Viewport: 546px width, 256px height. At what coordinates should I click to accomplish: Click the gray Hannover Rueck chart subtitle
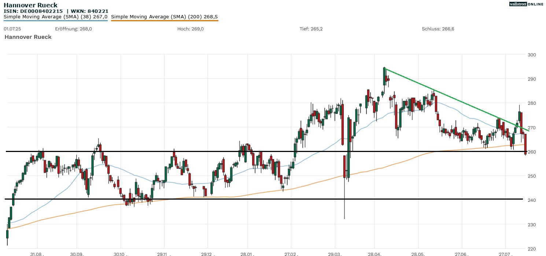click(x=28, y=37)
